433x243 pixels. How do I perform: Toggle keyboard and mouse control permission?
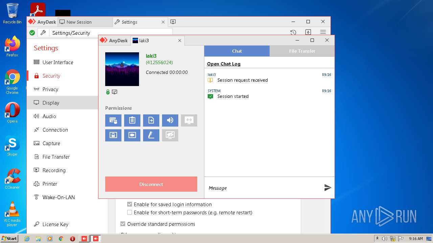pyautogui.click(x=113, y=120)
